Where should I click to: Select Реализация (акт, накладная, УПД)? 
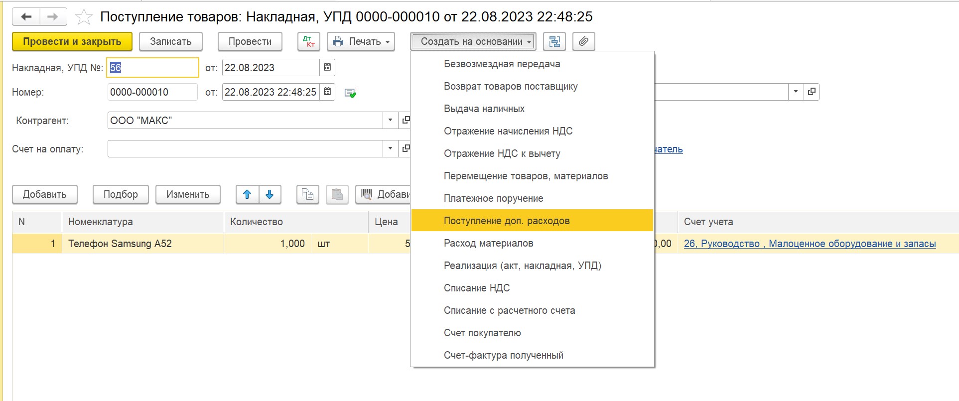[x=532, y=266]
